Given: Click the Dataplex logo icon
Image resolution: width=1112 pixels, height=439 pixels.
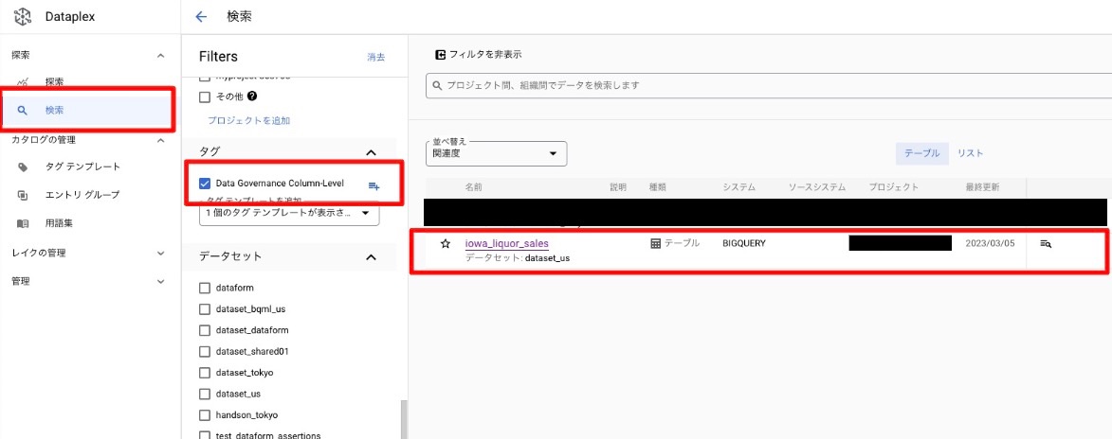Looking at the screenshot, I should [x=24, y=16].
